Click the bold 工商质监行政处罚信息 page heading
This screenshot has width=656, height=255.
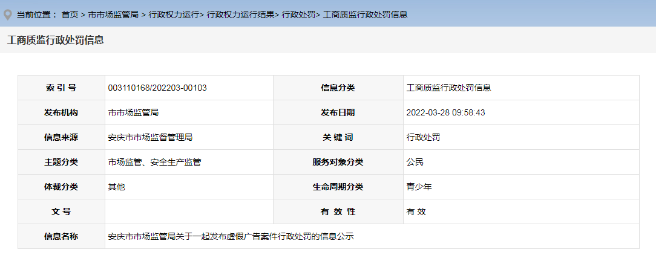click(56, 40)
